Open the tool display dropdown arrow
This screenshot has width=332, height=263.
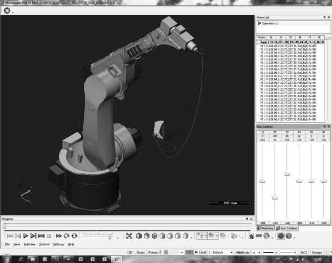point(206,236)
